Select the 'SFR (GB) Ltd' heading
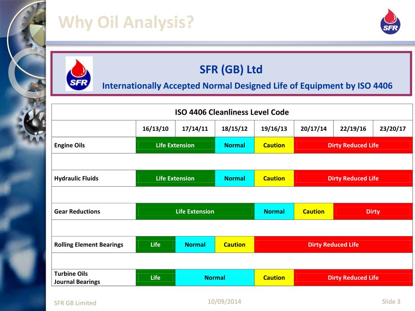 pos(231,70)
